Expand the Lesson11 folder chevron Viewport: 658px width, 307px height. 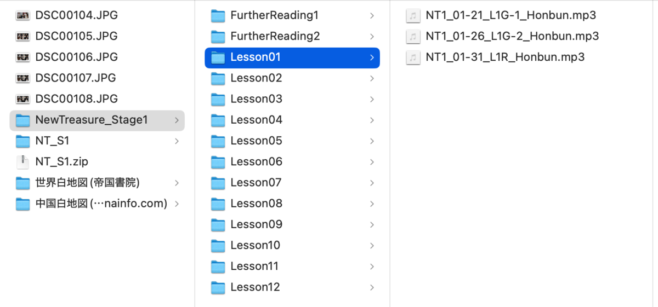(372, 266)
